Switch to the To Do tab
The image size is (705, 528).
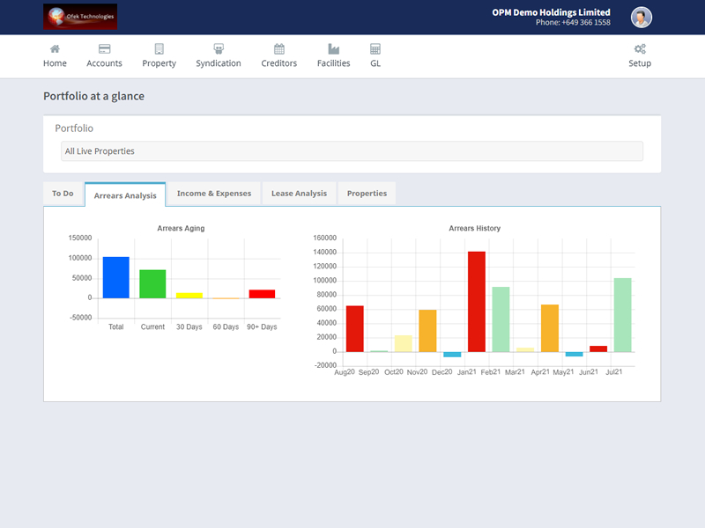(63, 194)
